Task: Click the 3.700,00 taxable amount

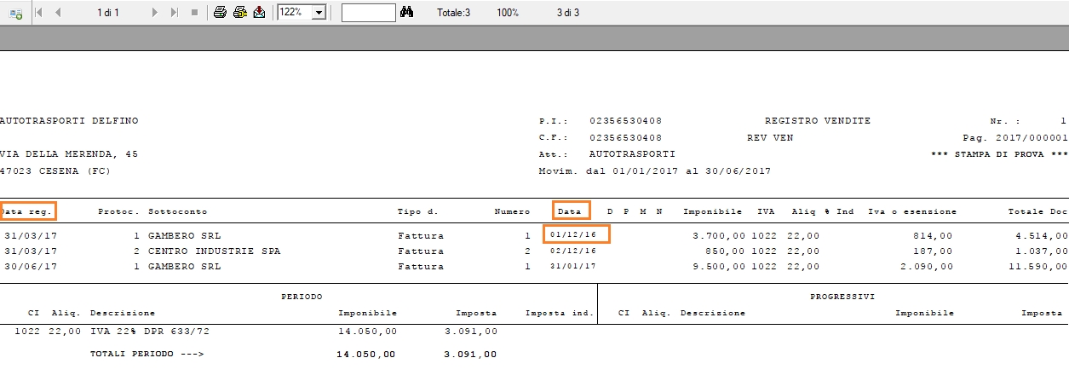Action: point(717,235)
